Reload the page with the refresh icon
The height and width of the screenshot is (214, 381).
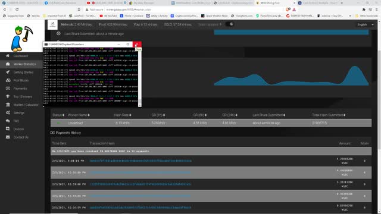(x=17, y=10)
